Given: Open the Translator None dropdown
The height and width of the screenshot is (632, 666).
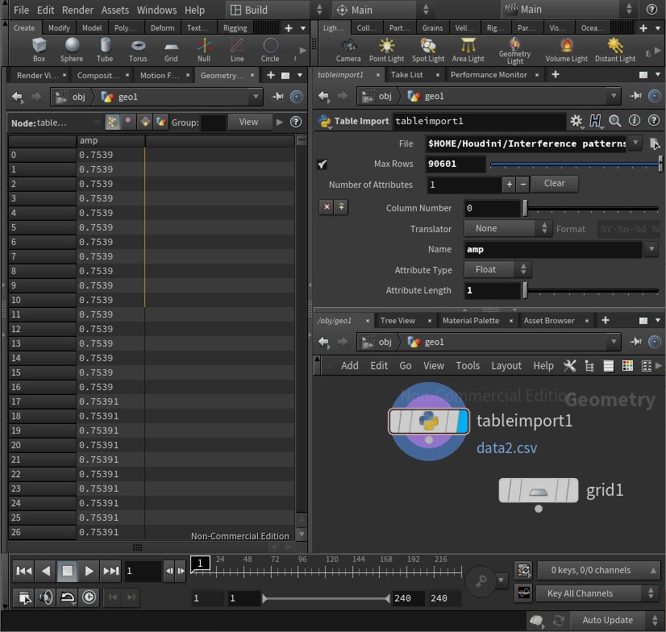Looking at the screenshot, I should coord(508,228).
